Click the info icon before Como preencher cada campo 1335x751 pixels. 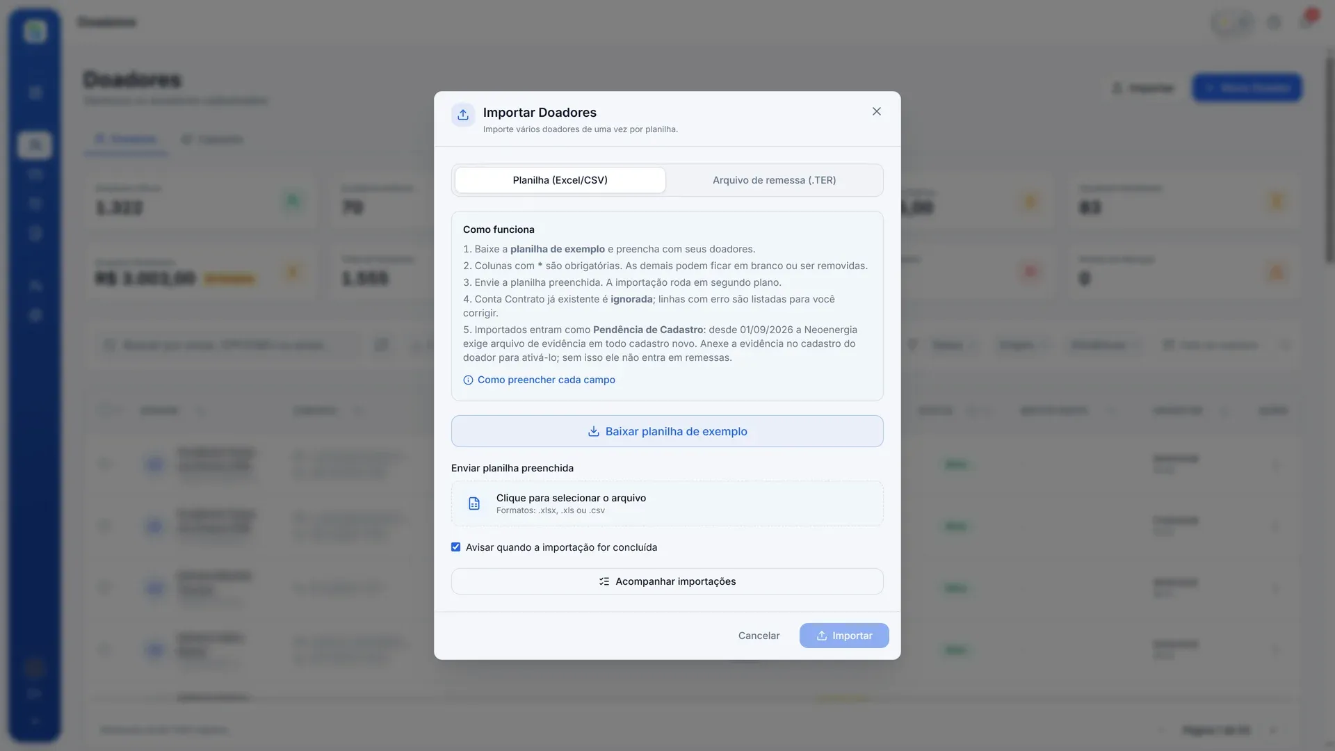tap(468, 380)
